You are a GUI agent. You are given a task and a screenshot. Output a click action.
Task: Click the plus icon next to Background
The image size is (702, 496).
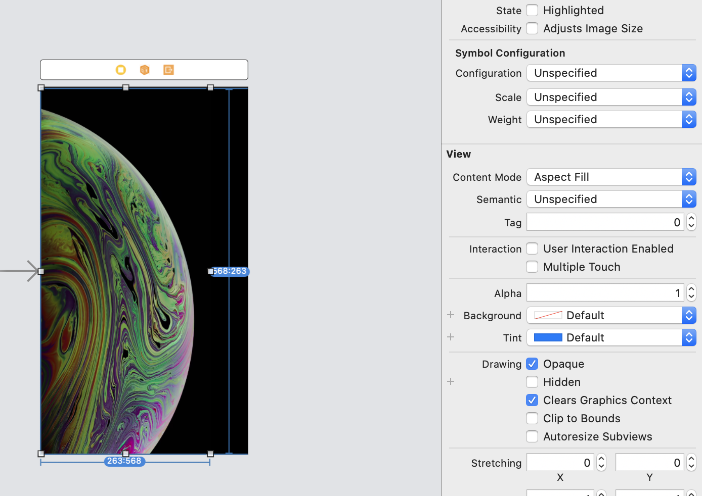click(x=451, y=315)
